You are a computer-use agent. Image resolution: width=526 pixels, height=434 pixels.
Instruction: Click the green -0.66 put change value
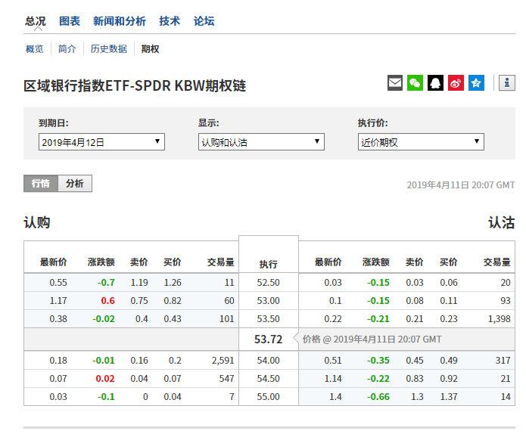378,396
